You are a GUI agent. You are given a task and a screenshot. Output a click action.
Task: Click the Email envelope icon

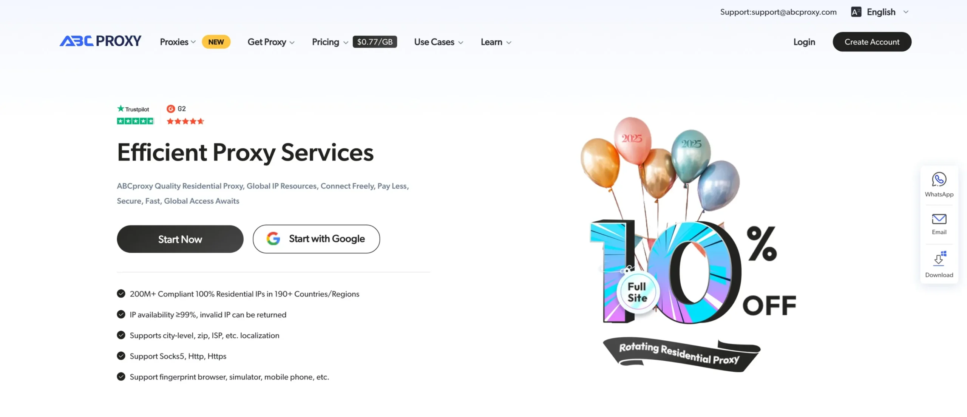[939, 219]
